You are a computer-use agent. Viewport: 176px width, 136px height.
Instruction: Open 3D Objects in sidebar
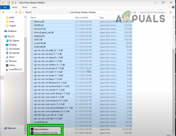tap(14, 41)
